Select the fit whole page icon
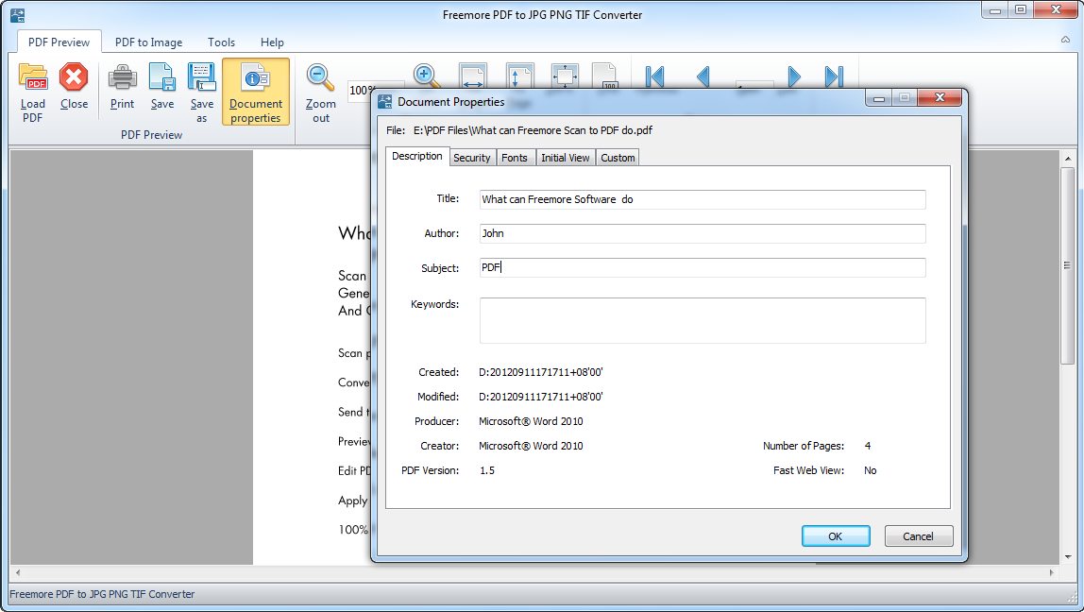This screenshot has width=1084, height=612. (565, 76)
